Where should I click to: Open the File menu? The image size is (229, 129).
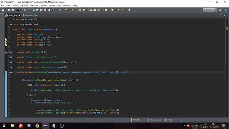(3, 6)
